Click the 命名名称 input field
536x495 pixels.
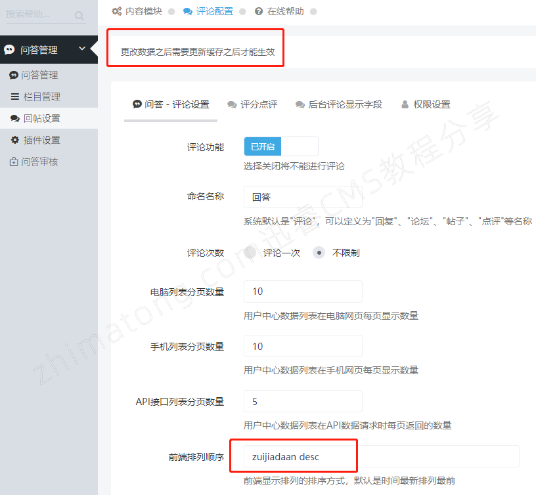point(302,197)
